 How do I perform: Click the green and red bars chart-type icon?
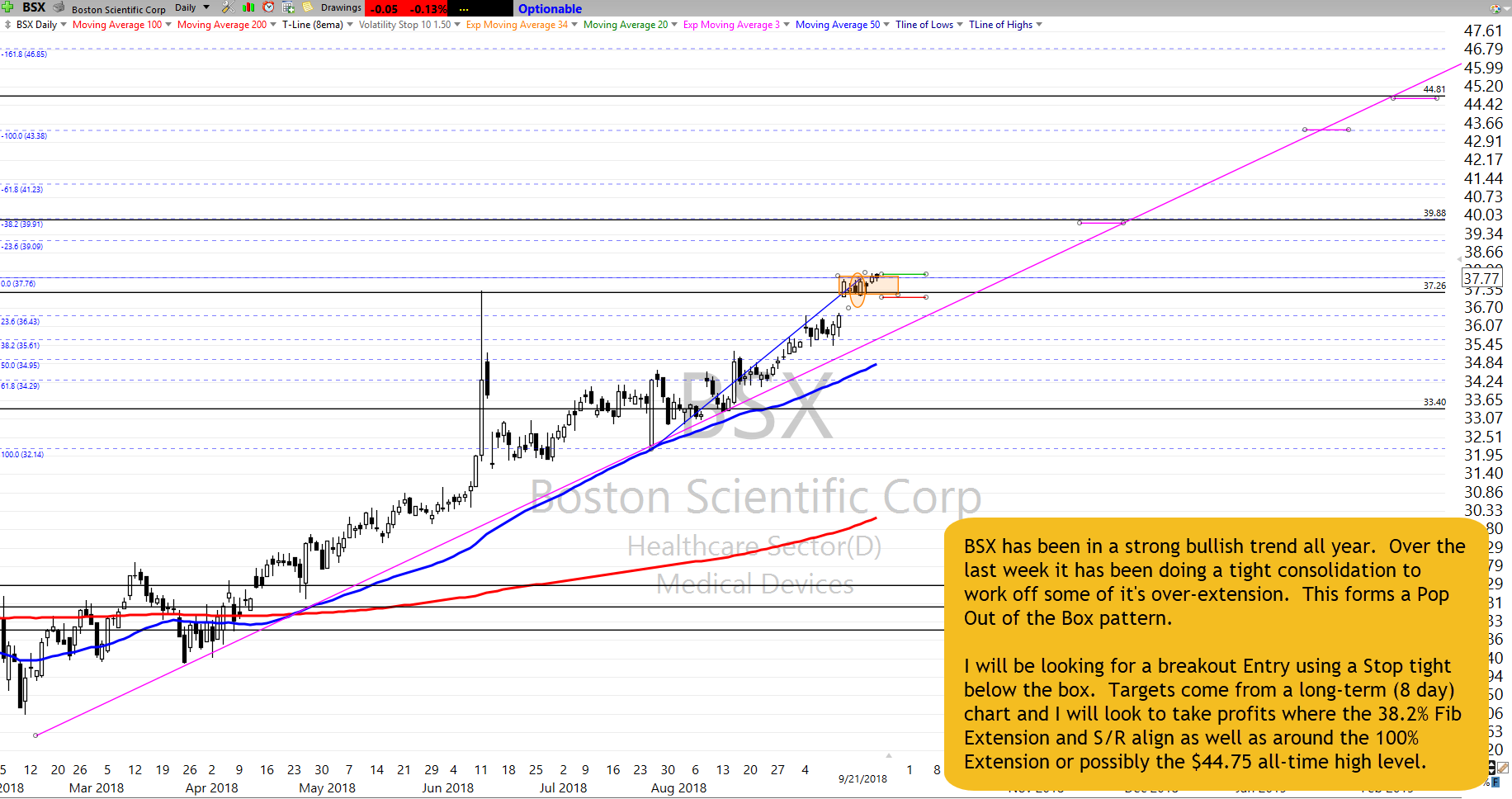tap(248, 7)
